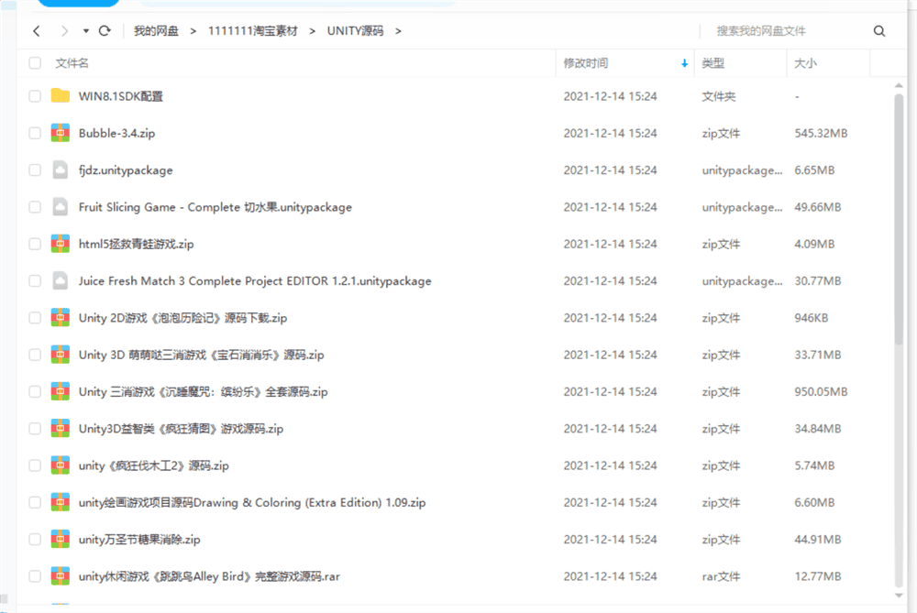Click the Drawing & Coloring archive icon
The width and height of the screenshot is (917, 613).
tap(61, 502)
